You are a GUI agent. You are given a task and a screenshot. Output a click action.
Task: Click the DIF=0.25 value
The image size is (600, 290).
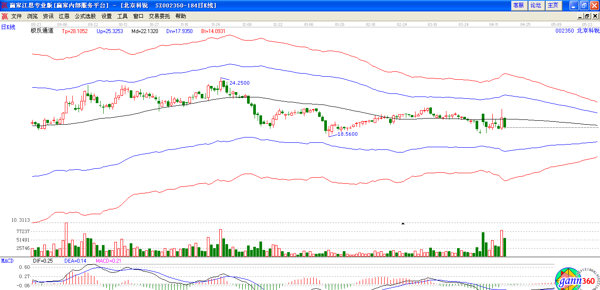click(x=43, y=261)
